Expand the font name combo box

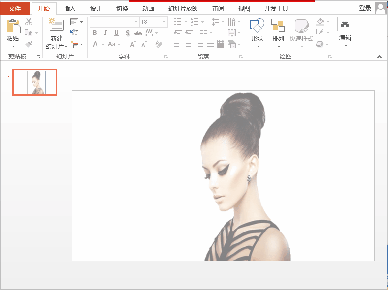point(136,22)
